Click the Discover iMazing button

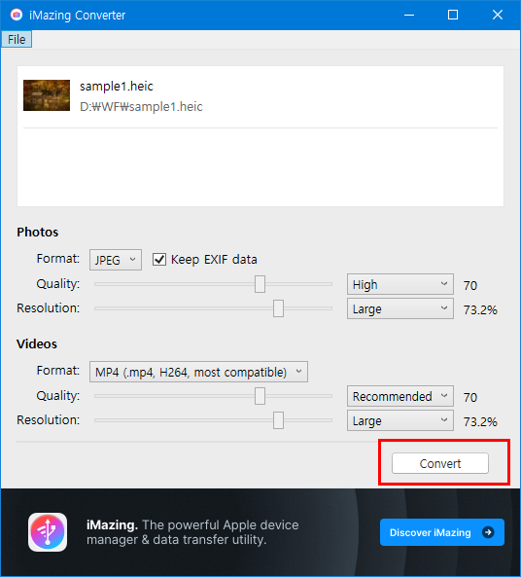click(442, 532)
